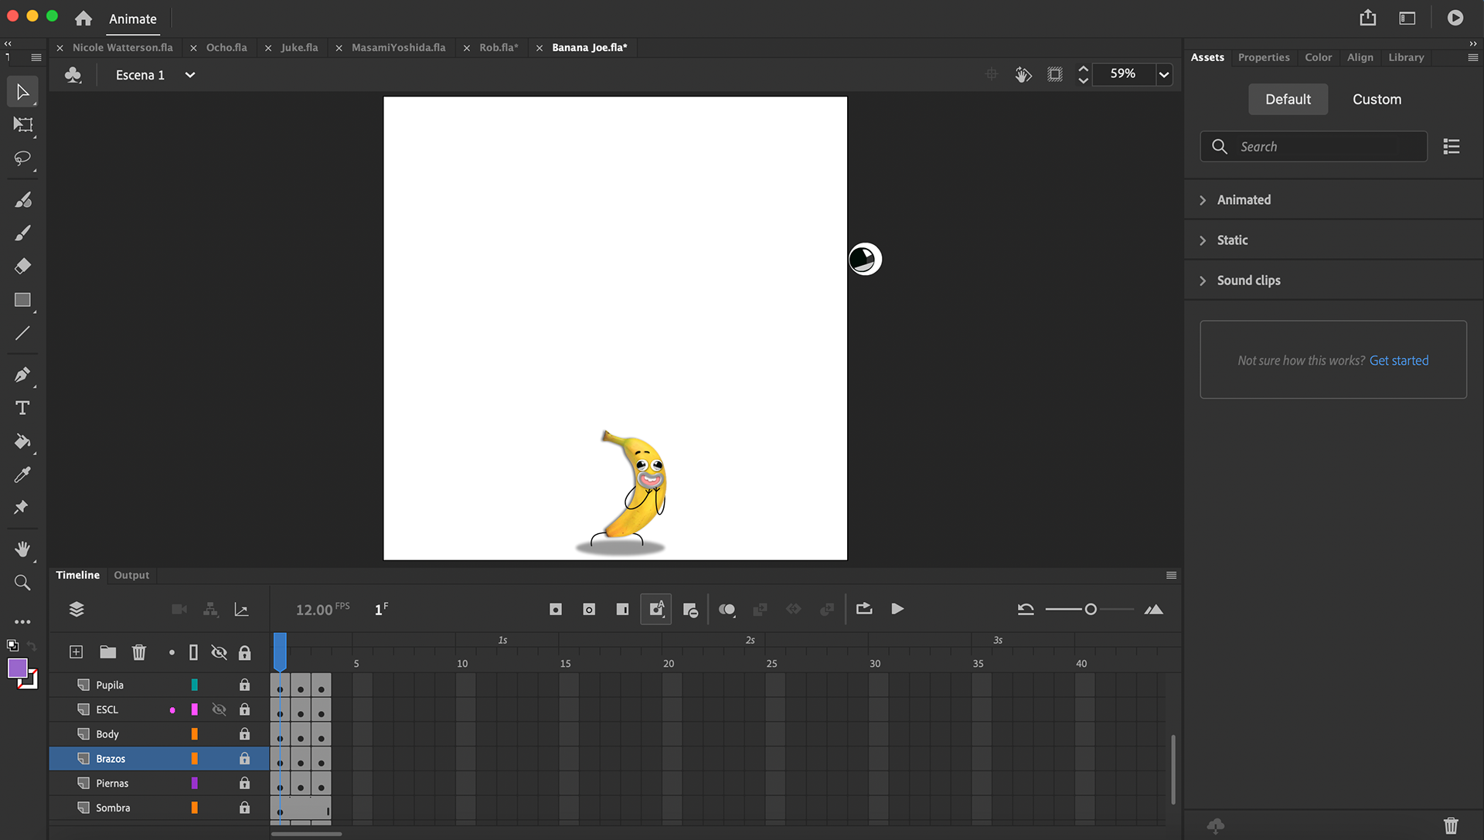Click the Get started link
The image size is (1484, 840).
click(1399, 360)
